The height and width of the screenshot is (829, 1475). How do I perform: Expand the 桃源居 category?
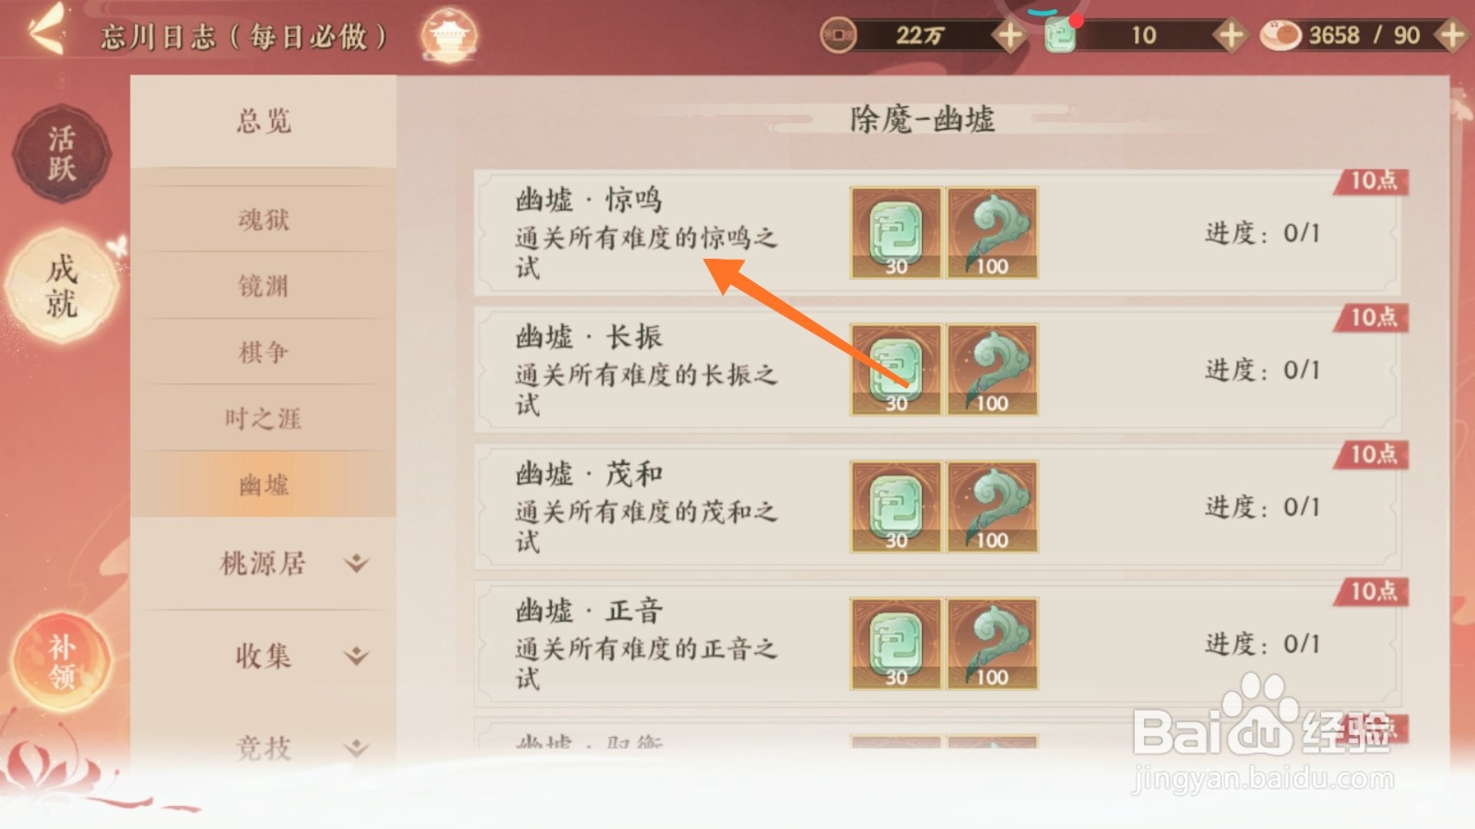point(264,563)
